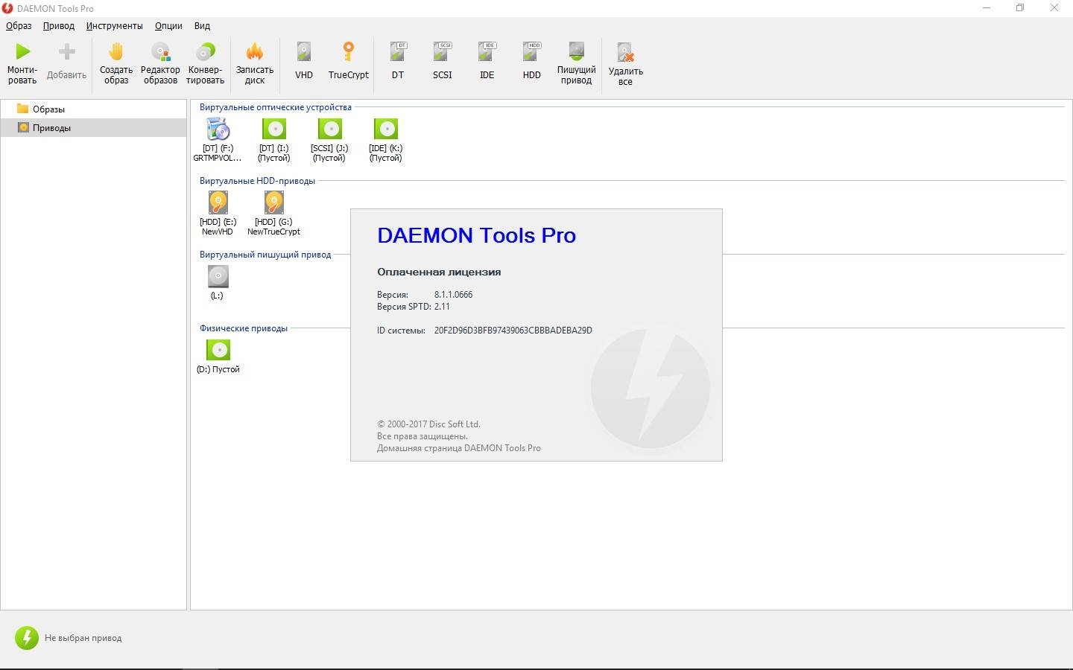Open Create image (Создать образ) tool
Image resolution: width=1073 pixels, height=670 pixels.
coord(116,51)
